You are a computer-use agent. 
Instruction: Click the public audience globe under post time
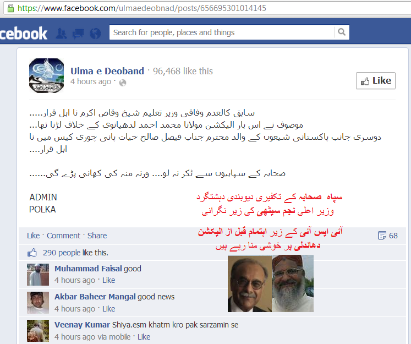[x=122, y=83]
